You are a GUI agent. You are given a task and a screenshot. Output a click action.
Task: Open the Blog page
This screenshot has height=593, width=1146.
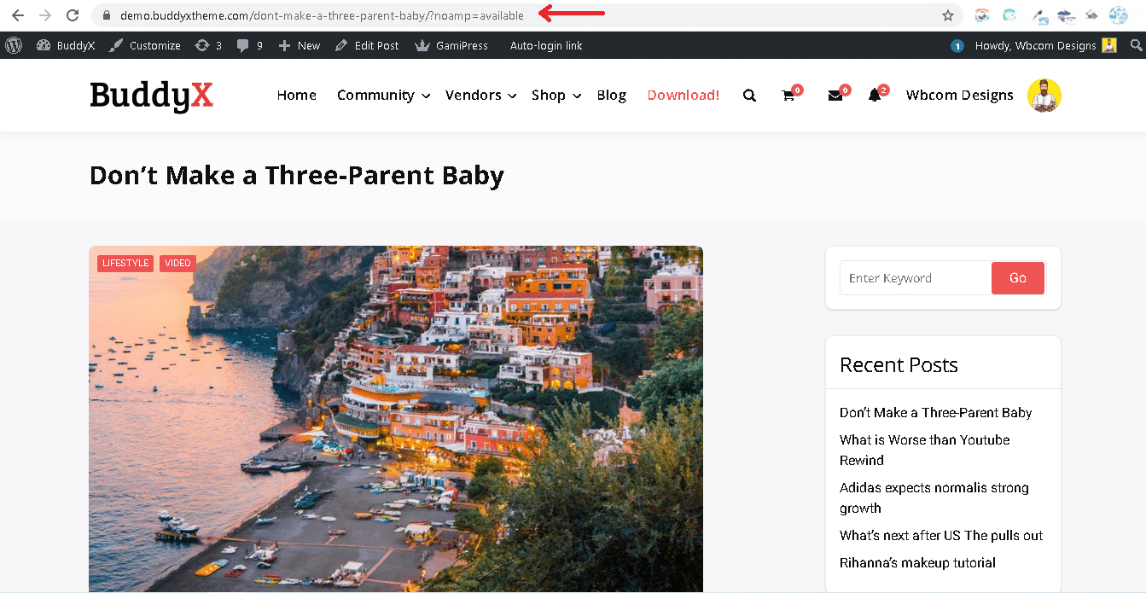tap(612, 96)
